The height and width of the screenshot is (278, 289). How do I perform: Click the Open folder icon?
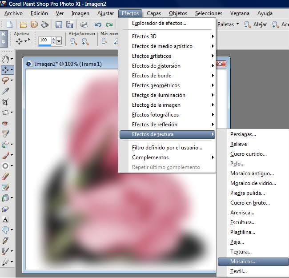[x=24, y=24]
